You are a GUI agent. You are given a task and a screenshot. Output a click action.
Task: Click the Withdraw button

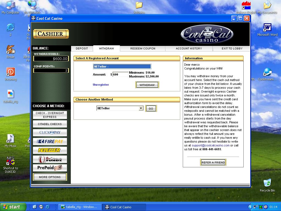[147, 85]
